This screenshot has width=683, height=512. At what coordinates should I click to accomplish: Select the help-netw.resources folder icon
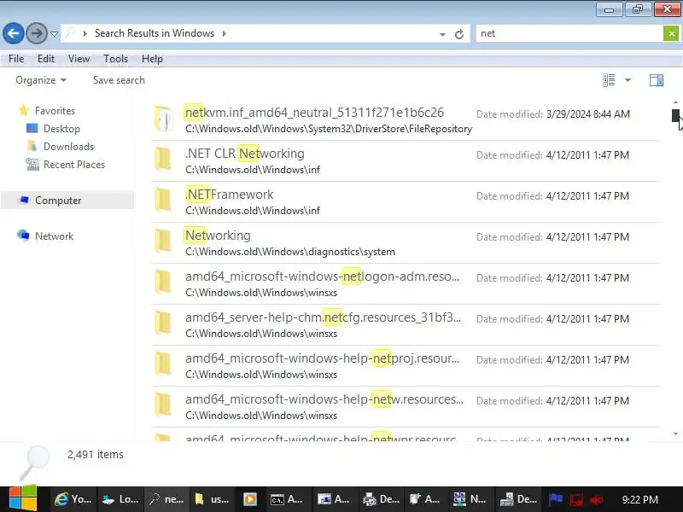click(163, 404)
